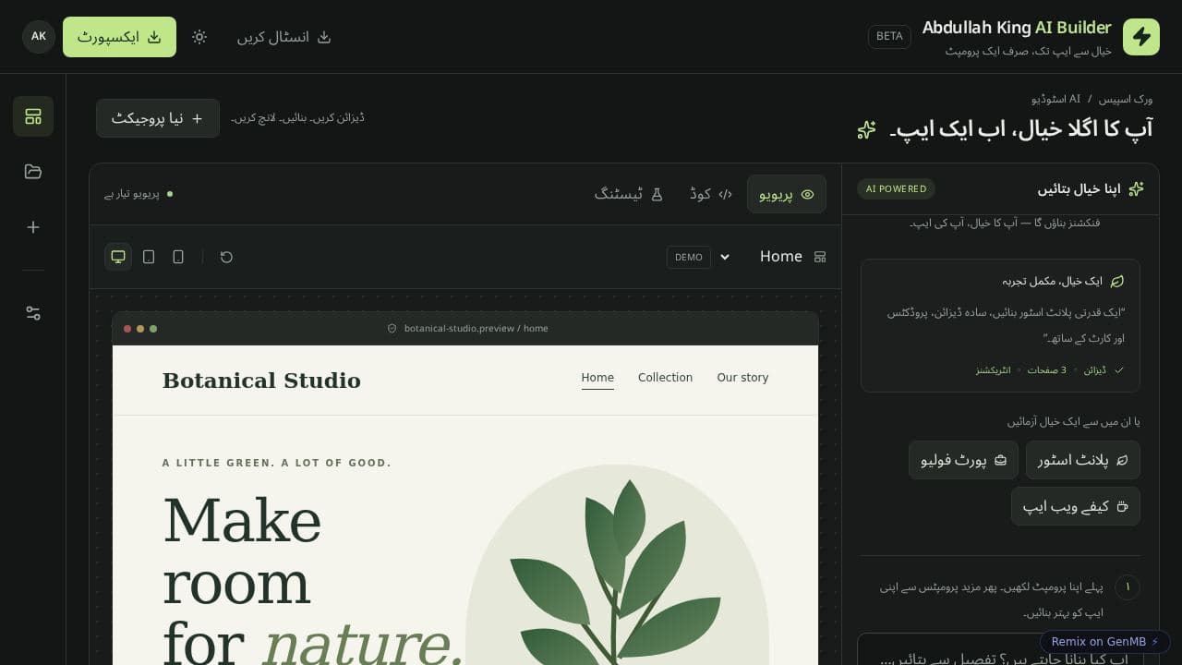Click the ایک خیال، مکمل تجربہ example card heading
The width and height of the screenshot is (1182, 665).
tap(1053, 281)
